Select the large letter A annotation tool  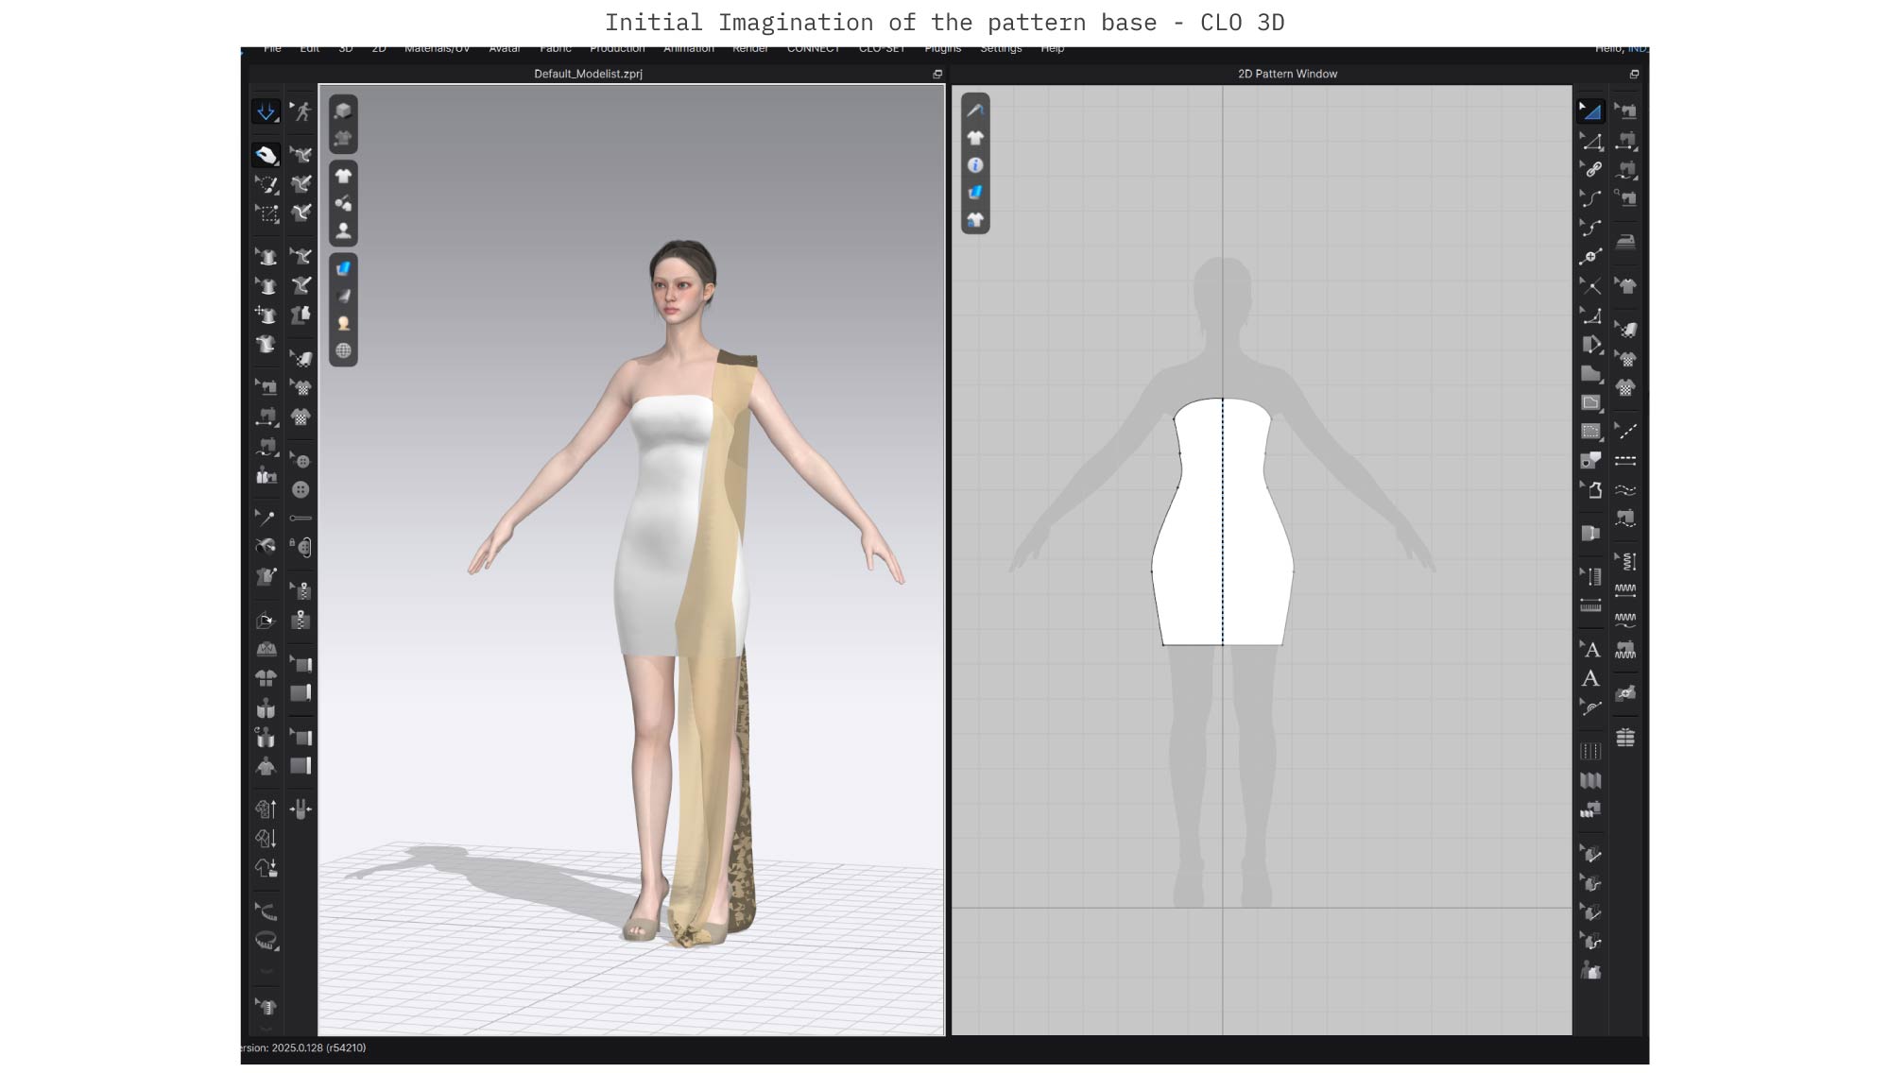(1590, 679)
